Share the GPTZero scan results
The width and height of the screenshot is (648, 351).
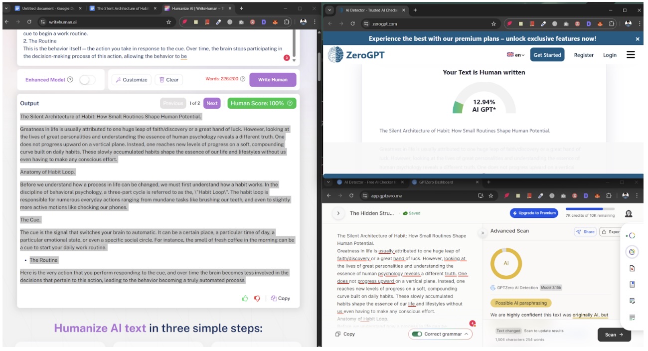pos(585,232)
